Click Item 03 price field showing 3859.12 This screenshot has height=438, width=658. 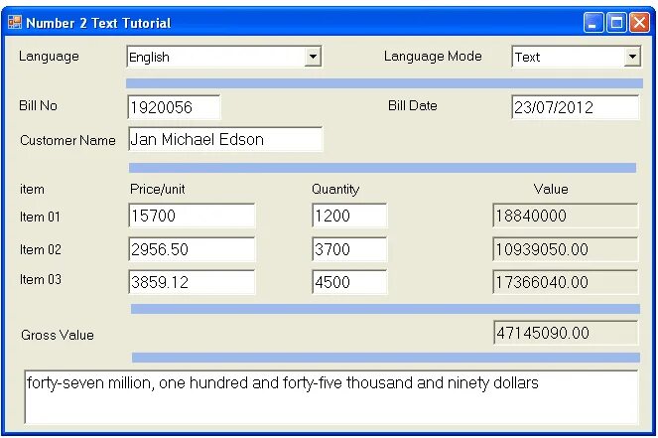(192, 282)
